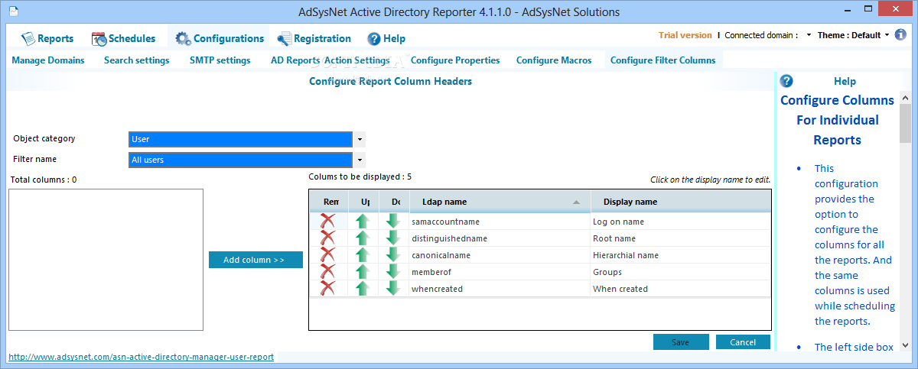The height and width of the screenshot is (369, 918).
Task: Click the Display name column header
Action: [681, 202]
